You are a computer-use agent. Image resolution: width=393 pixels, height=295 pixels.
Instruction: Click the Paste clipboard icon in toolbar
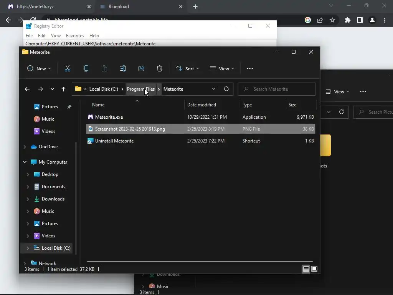104,68
